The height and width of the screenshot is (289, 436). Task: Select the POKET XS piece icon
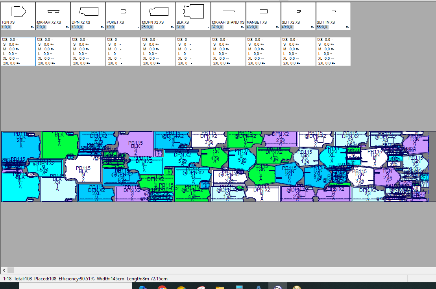point(123,11)
